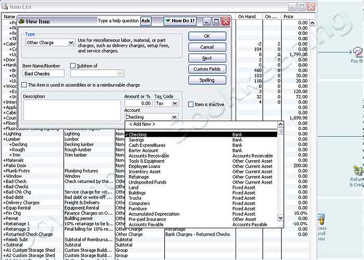Select Accounts Receivable account
The width and height of the screenshot is (364, 260).
pyautogui.click(x=201, y=156)
